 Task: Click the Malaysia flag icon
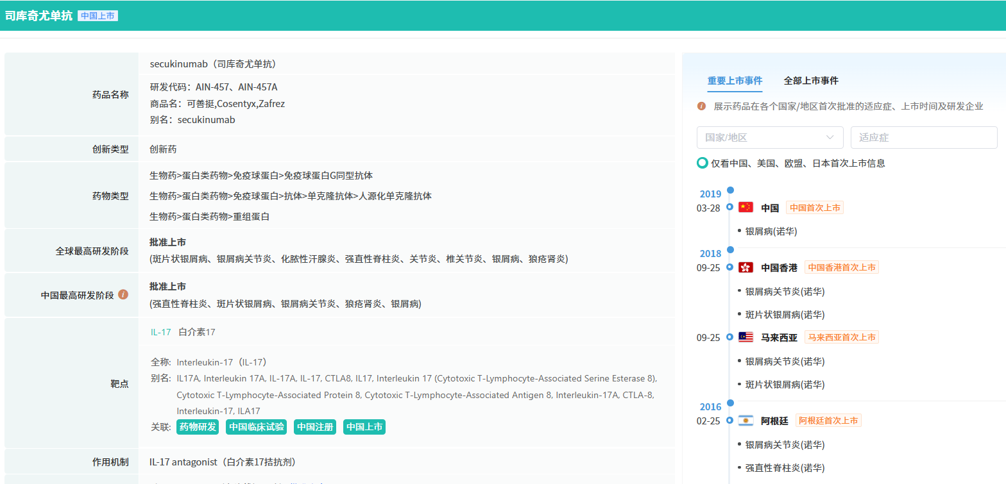pyautogui.click(x=746, y=337)
